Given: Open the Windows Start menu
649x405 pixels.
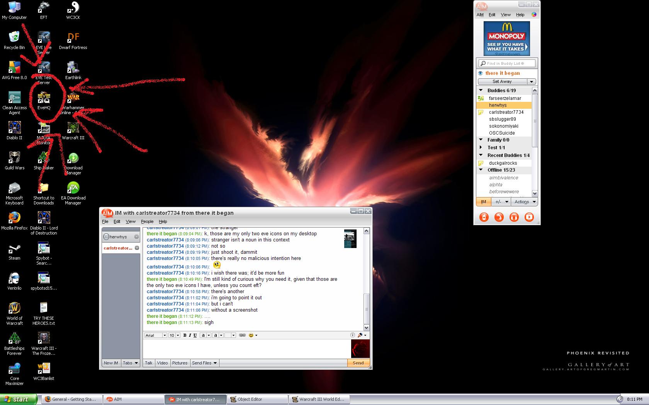Looking at the screenshot, I should click(18, 399).
